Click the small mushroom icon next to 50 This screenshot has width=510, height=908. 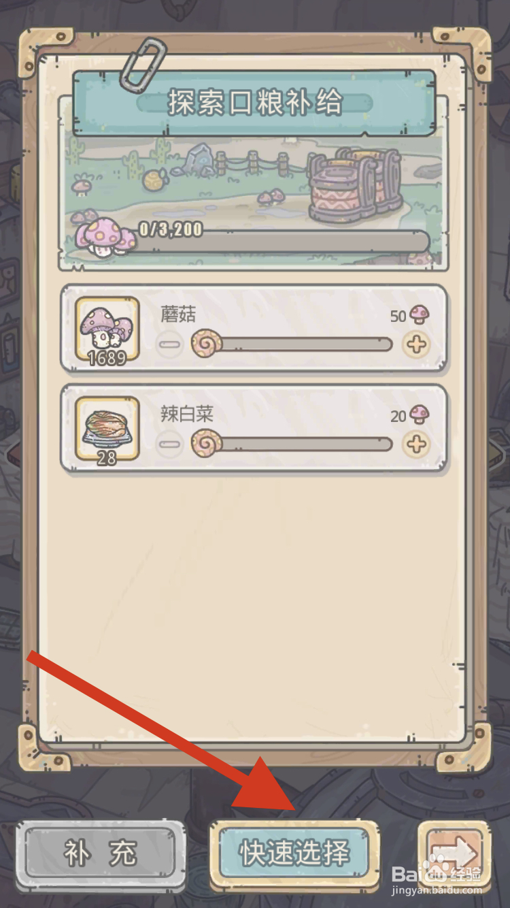(x=420, y=314)
